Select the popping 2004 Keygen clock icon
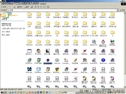Image resolution: width=126 pixels, height=94 pixels. pos(103,42)
